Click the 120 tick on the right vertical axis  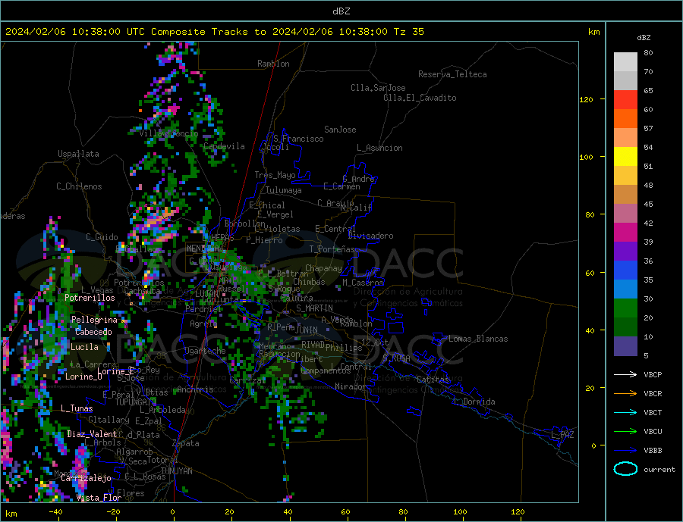point(587,99)
